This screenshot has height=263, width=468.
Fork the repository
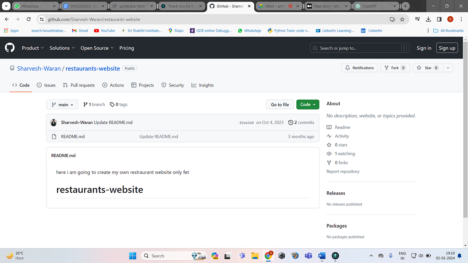pyautogui.click(x=395, y=67)
